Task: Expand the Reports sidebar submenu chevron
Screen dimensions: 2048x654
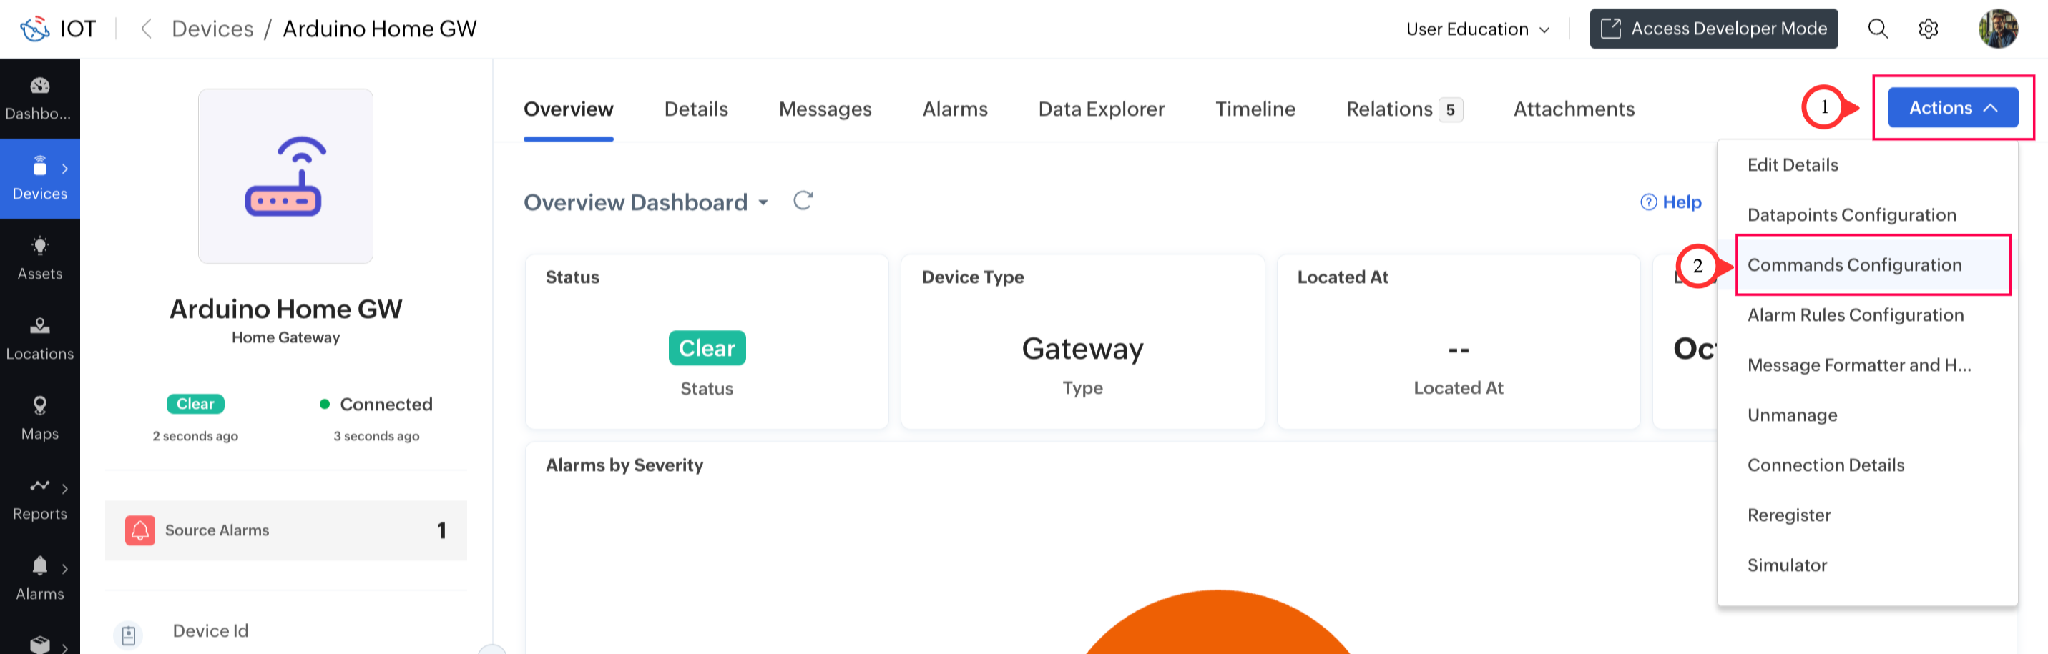Action: [65, 489]
